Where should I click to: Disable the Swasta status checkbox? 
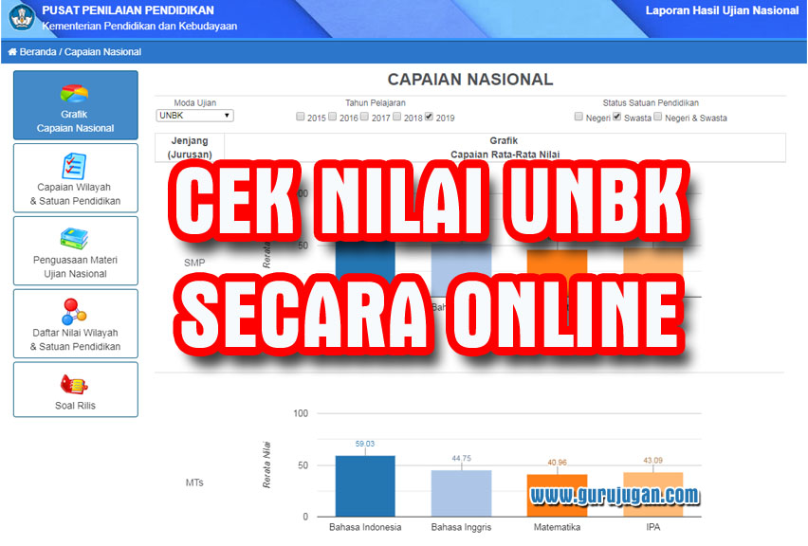click(x=617, y=117)
